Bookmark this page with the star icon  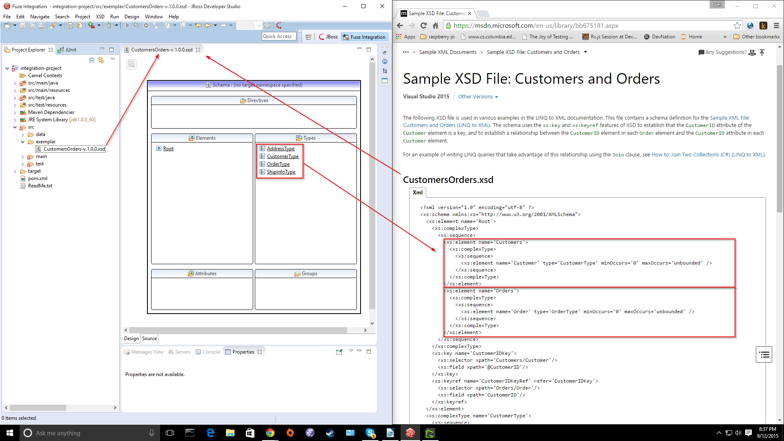[x=737, y=25]
